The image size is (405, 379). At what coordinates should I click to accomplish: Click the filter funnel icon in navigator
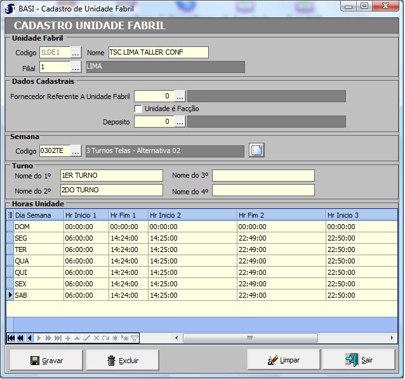[x=135, y=338]
